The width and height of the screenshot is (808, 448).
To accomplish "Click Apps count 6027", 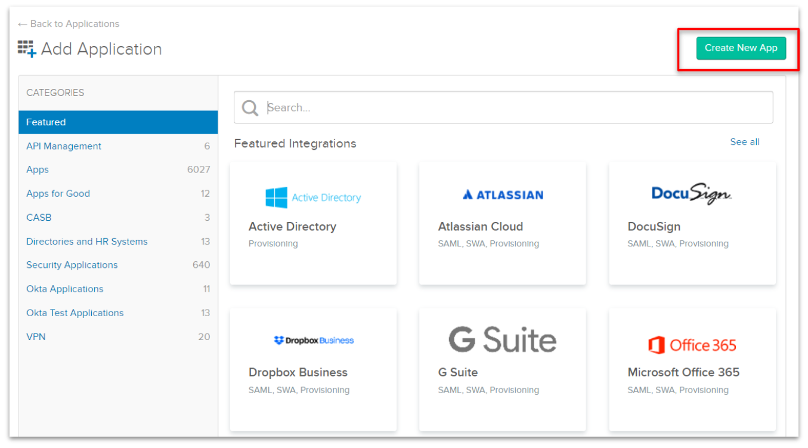I will click(x=199, y=170).
